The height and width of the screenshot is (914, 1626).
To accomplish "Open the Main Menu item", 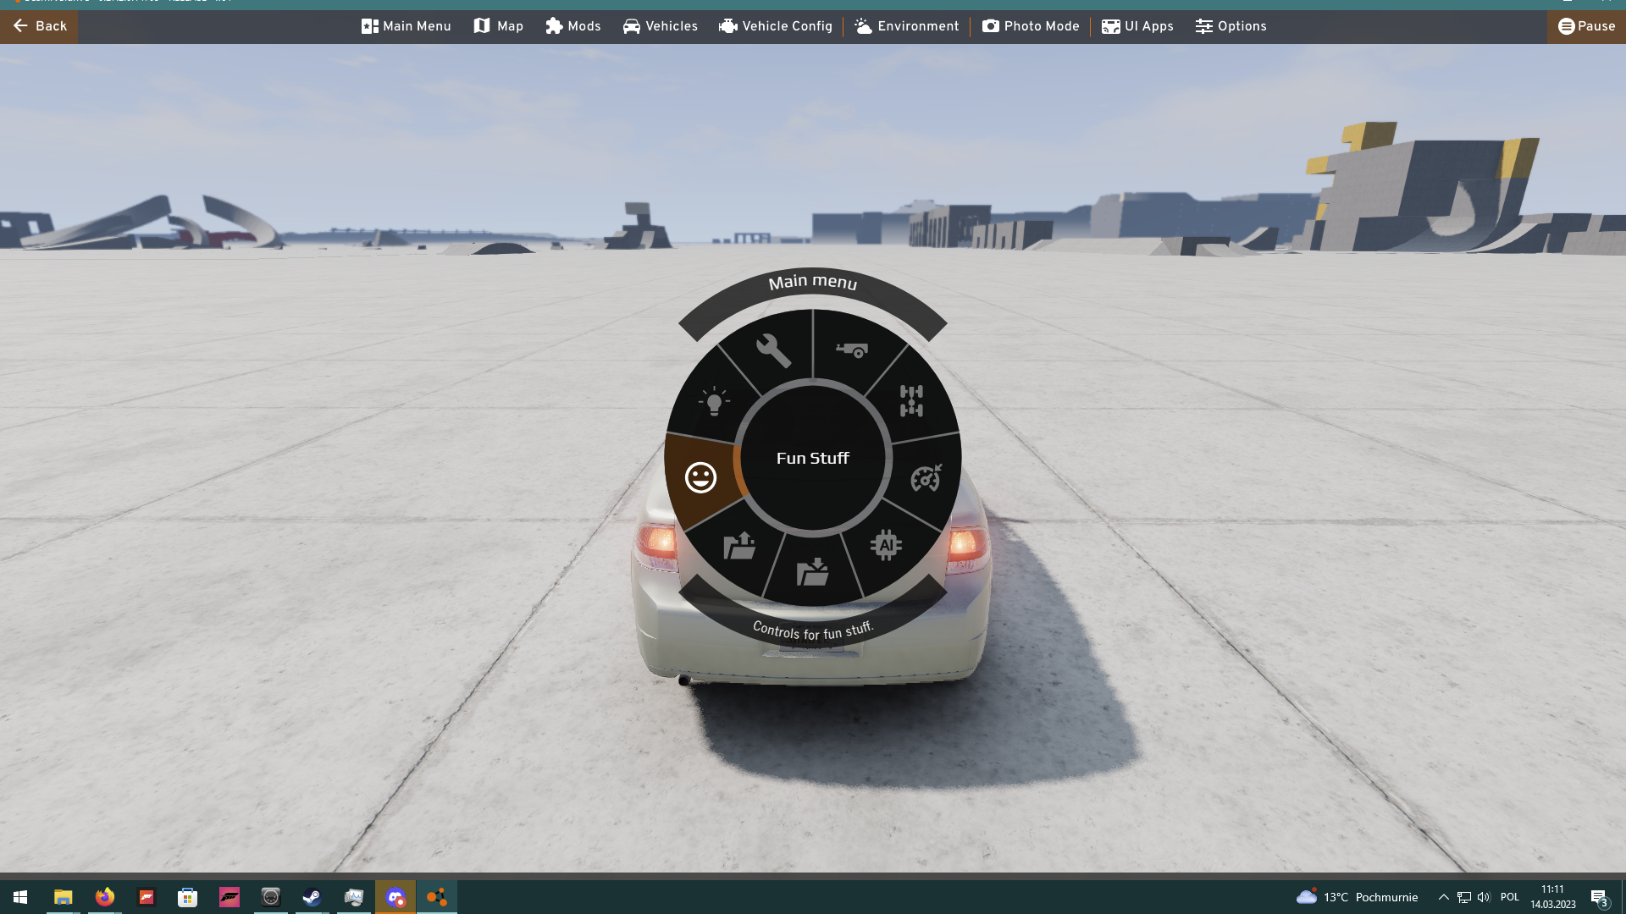I will [406, 26].
